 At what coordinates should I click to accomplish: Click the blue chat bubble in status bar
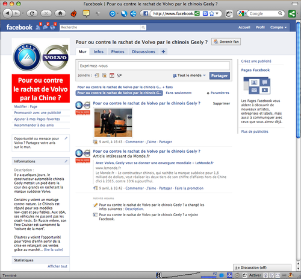pos(222,275)
